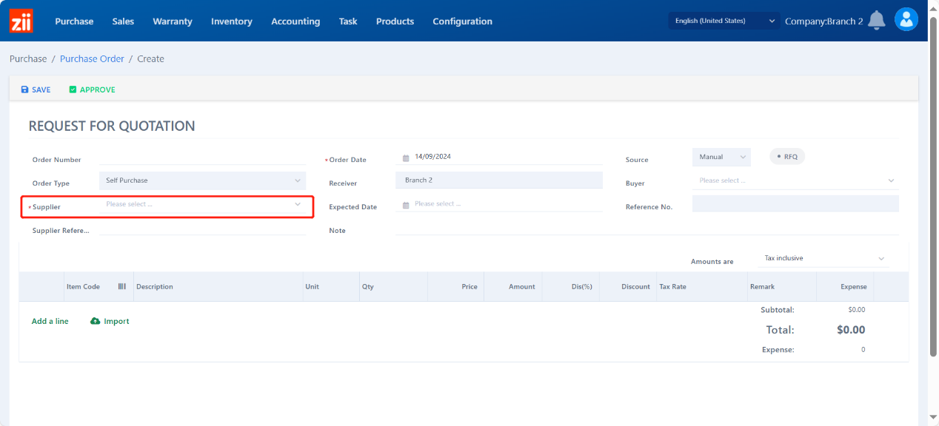Click the Order Date calendar icon

(x=406, y=158)
